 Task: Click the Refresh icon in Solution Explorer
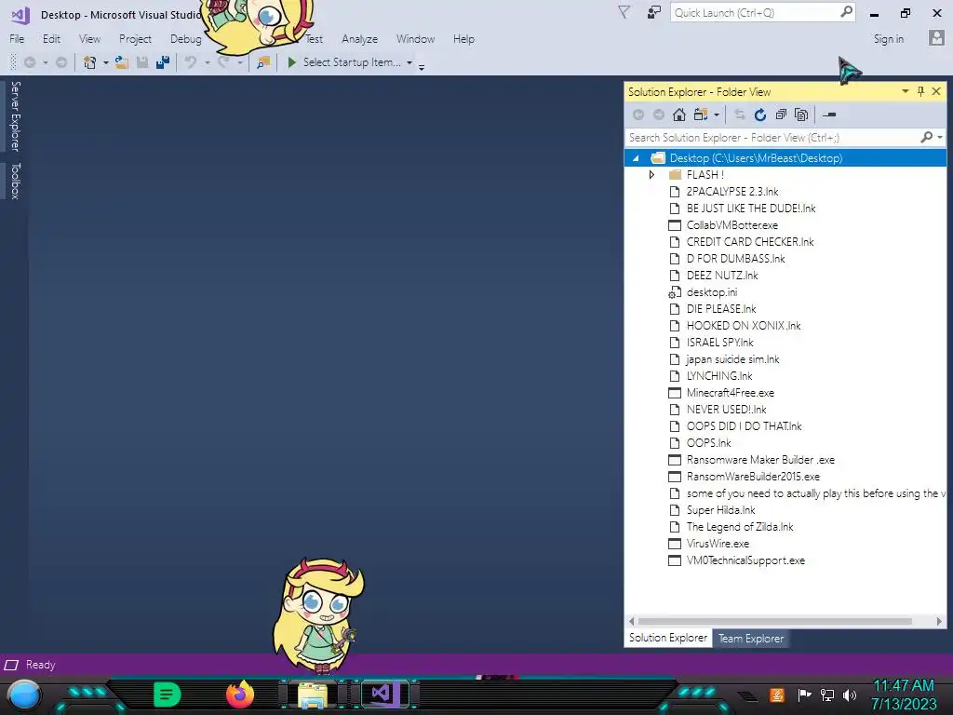(x=759, y=115)
